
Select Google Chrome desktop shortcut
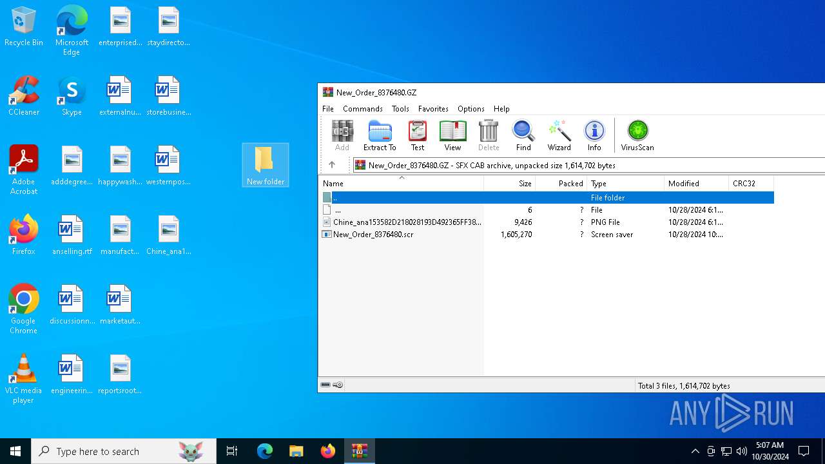pos(24,309)
